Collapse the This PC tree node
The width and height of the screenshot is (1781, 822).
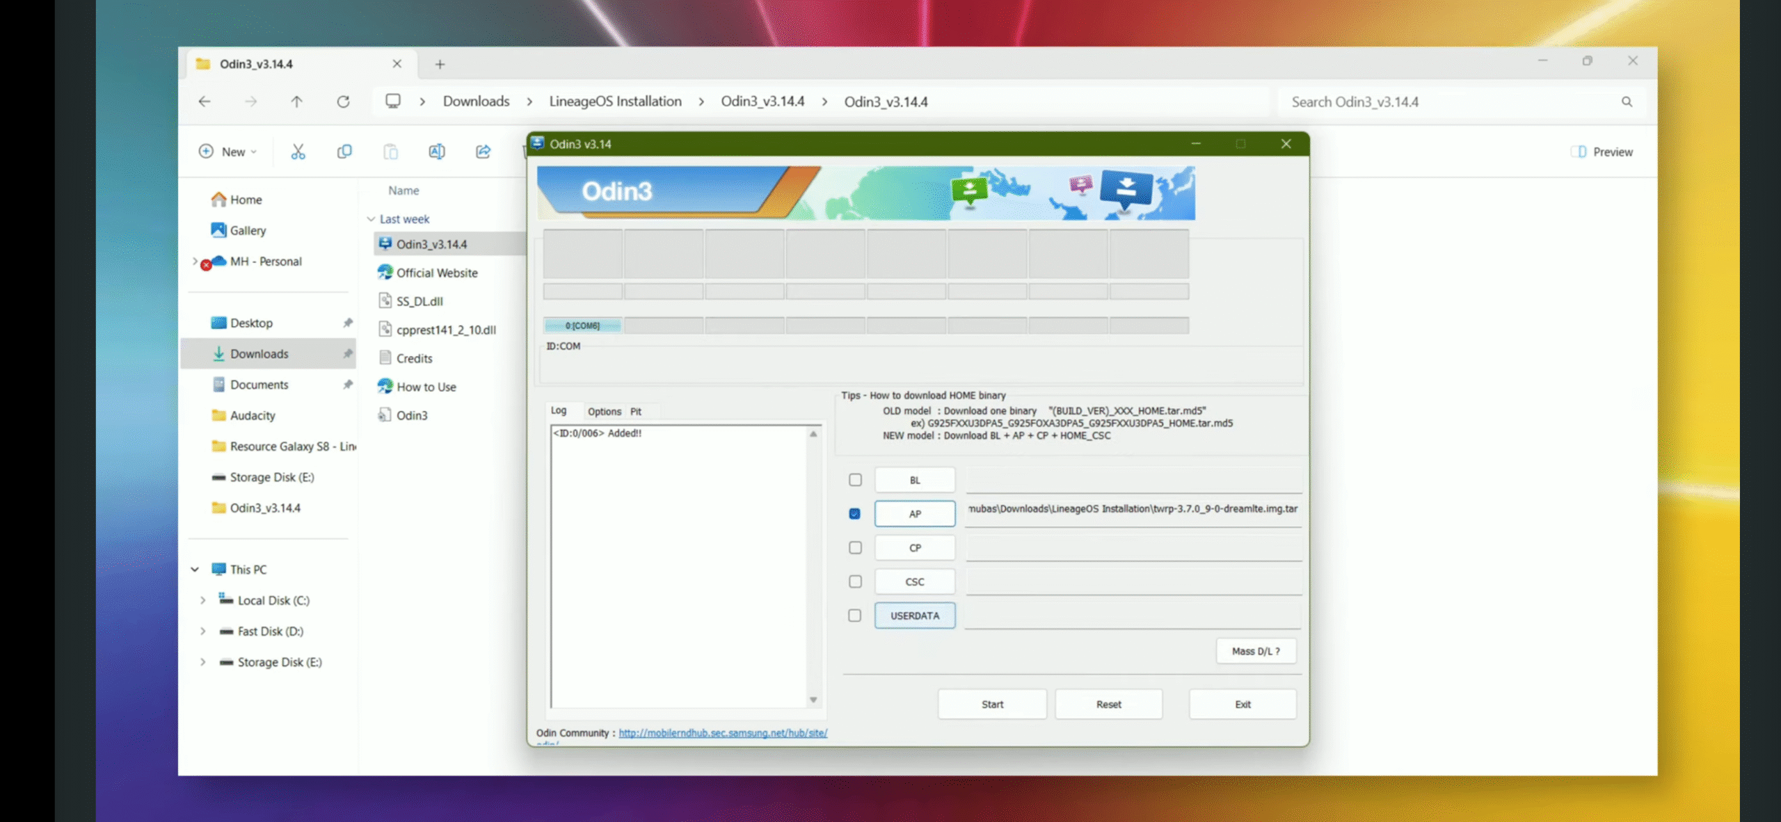[x=195, y=570]
